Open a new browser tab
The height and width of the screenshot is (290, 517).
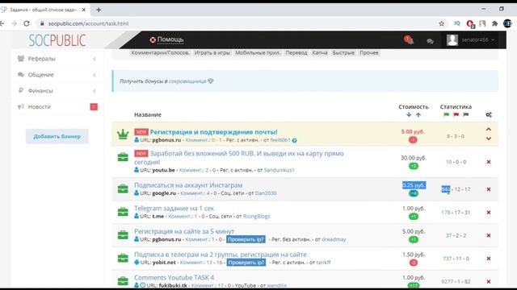coord(99,10)
